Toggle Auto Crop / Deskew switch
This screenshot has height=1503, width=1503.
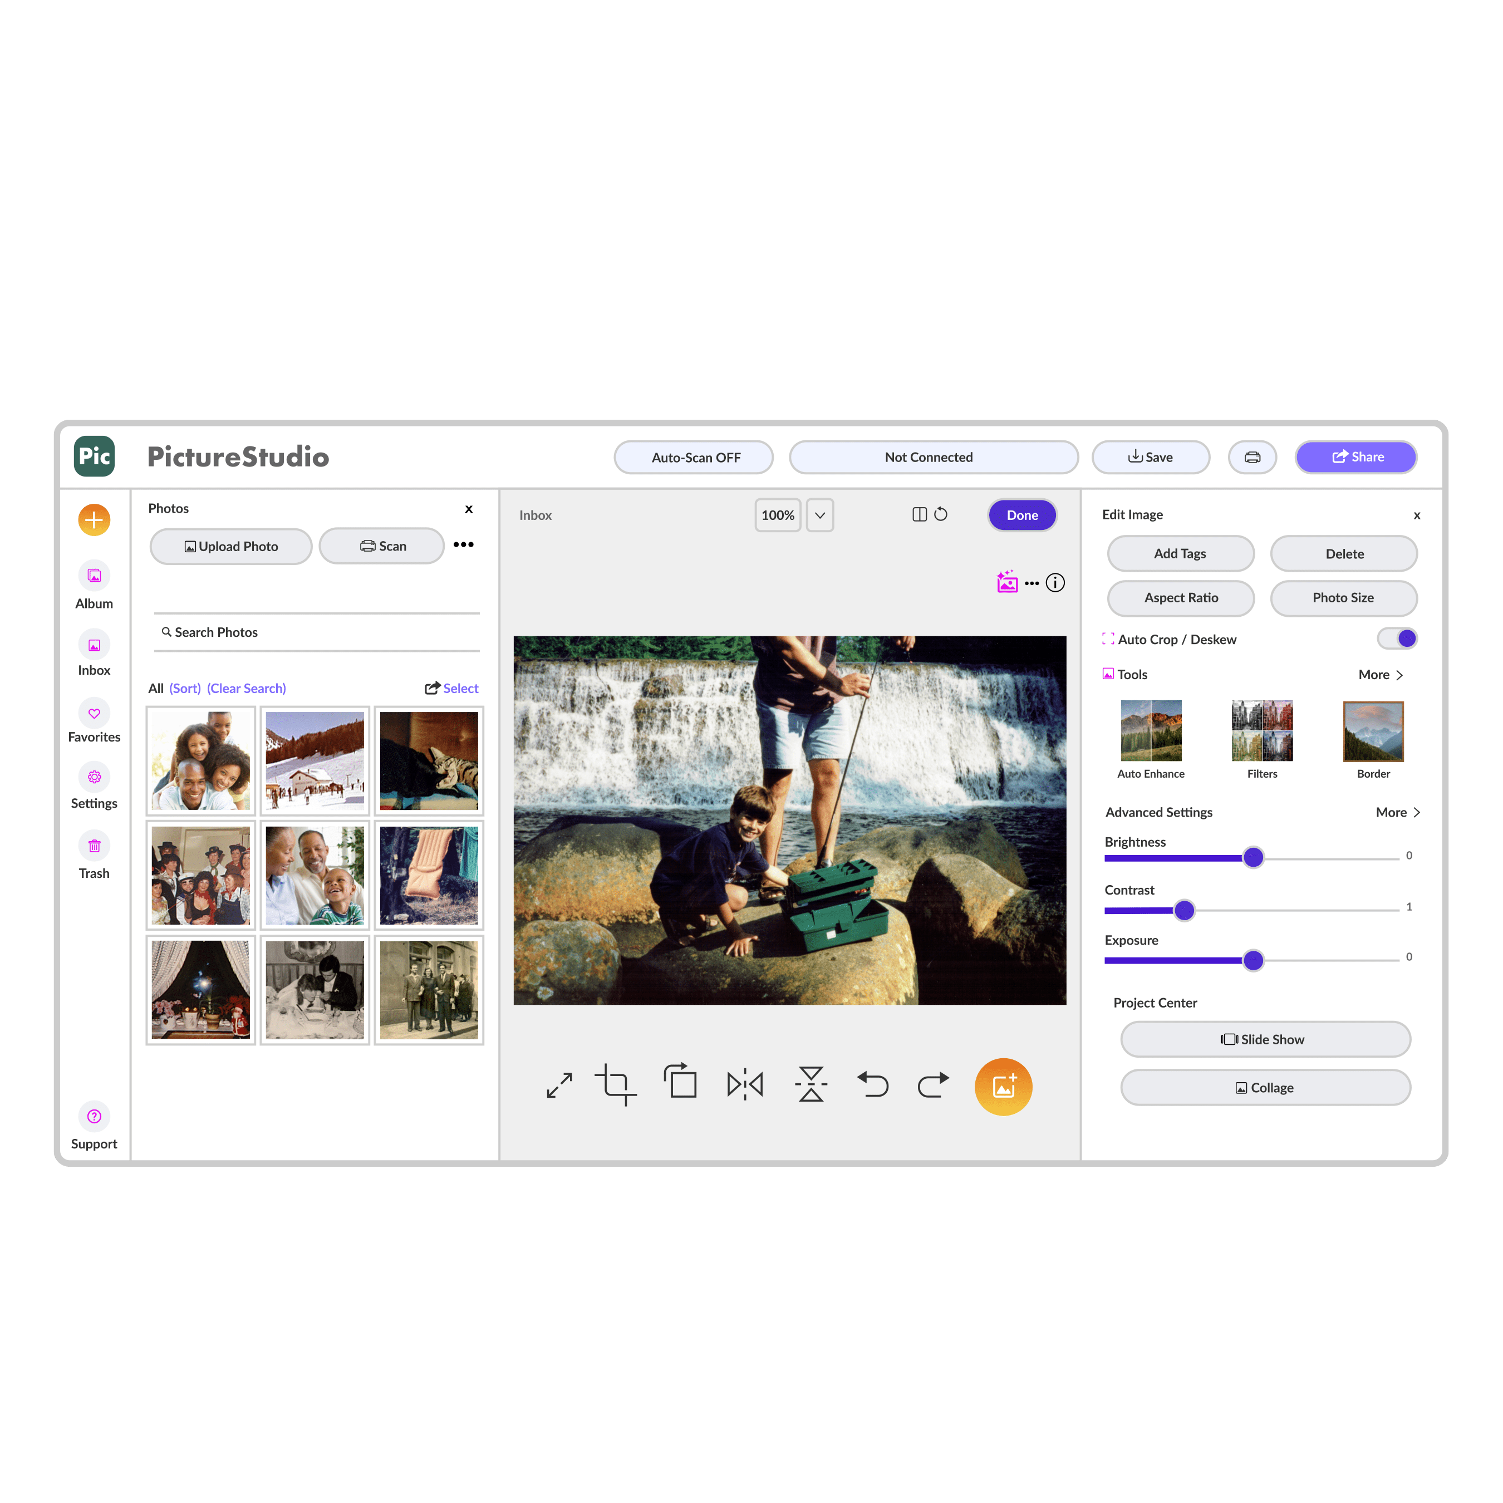click(x=1397, y=638)
